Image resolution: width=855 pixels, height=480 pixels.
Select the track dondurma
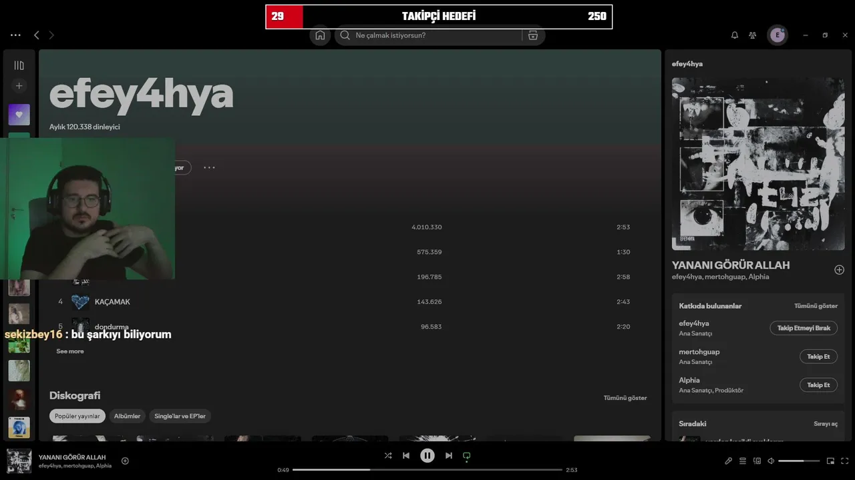click(x=112, y=327)
